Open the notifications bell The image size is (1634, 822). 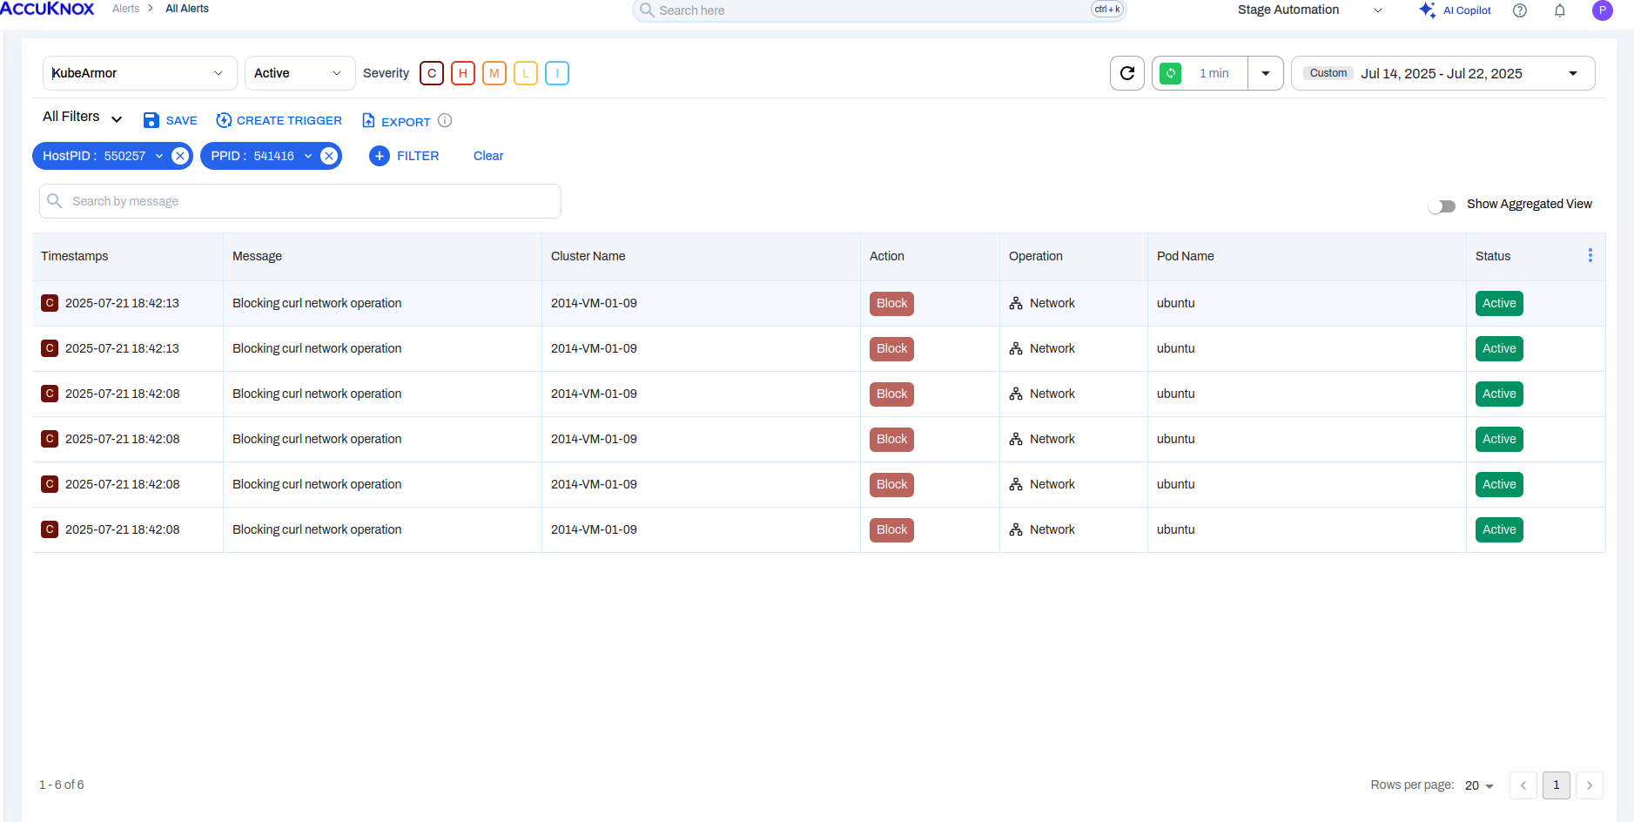pyautogui.click(x=1558, y=10)
